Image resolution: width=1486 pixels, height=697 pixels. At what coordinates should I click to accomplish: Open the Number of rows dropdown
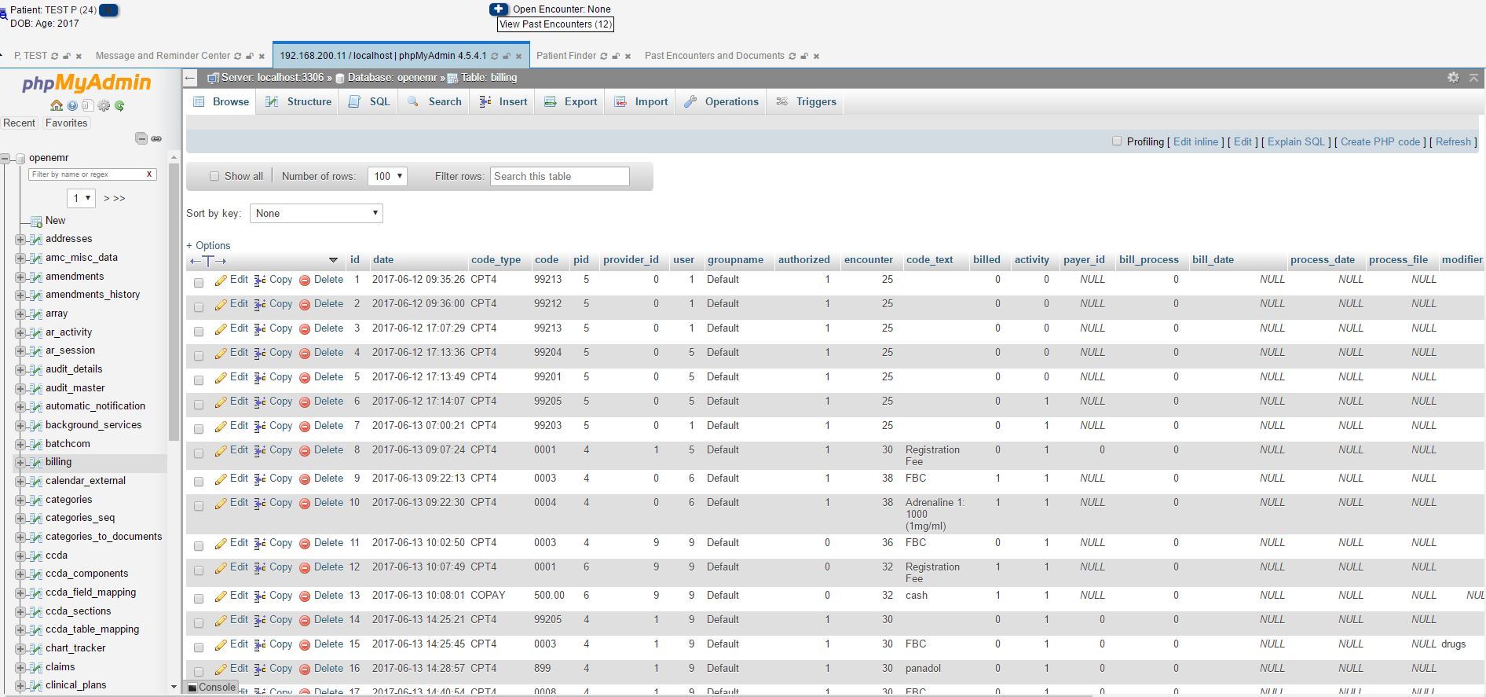click(x=387, y=176)
